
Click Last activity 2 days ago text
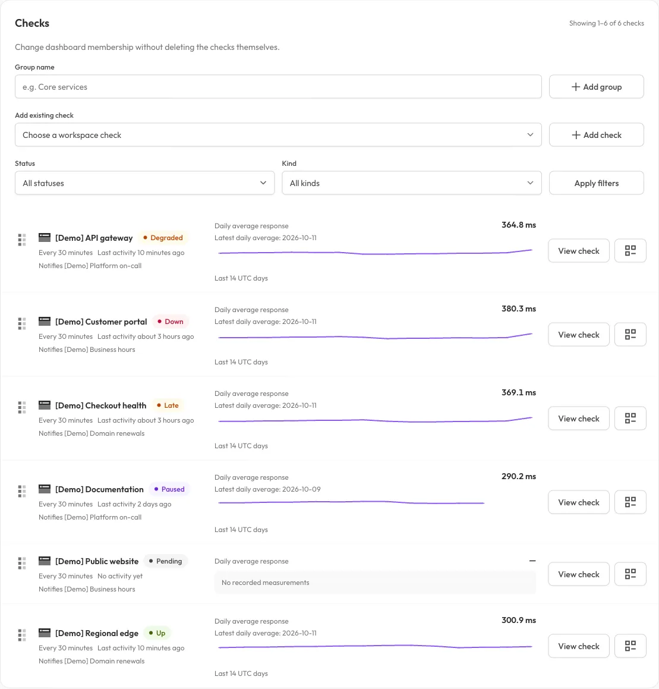[x=134, y=505]
